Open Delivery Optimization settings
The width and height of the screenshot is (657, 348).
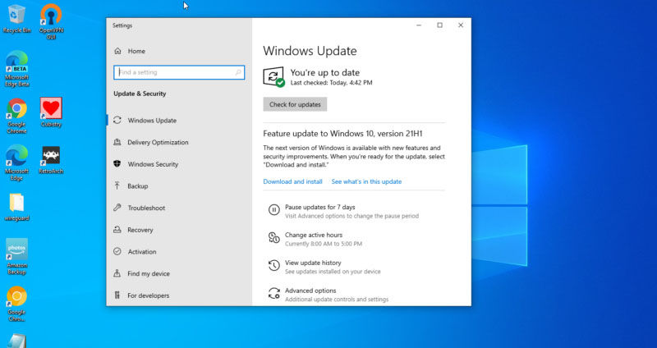(158, 142)
